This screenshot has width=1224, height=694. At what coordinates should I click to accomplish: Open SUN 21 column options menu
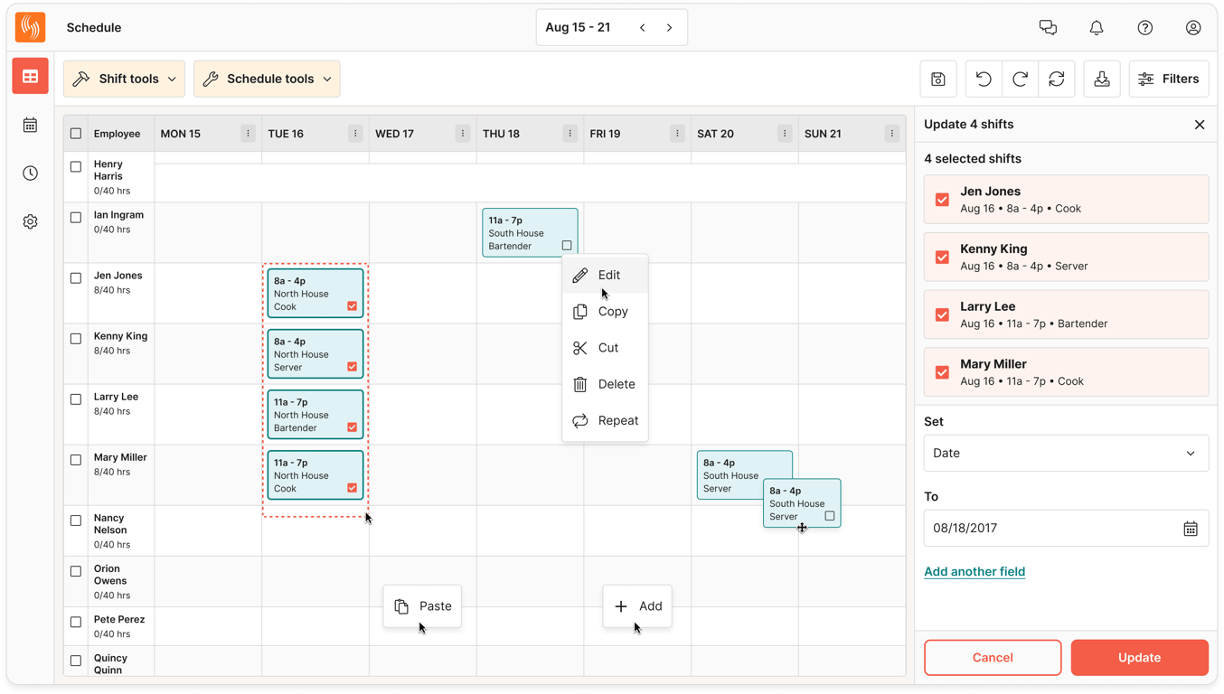[x=892, y=134]
